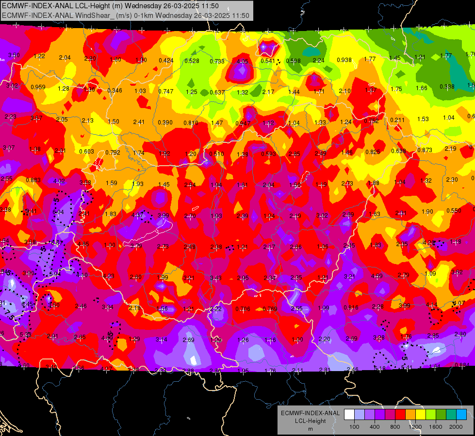Click the wind shear value 6.04
This screenshot has width=475, height=436.
pos(58,212)
